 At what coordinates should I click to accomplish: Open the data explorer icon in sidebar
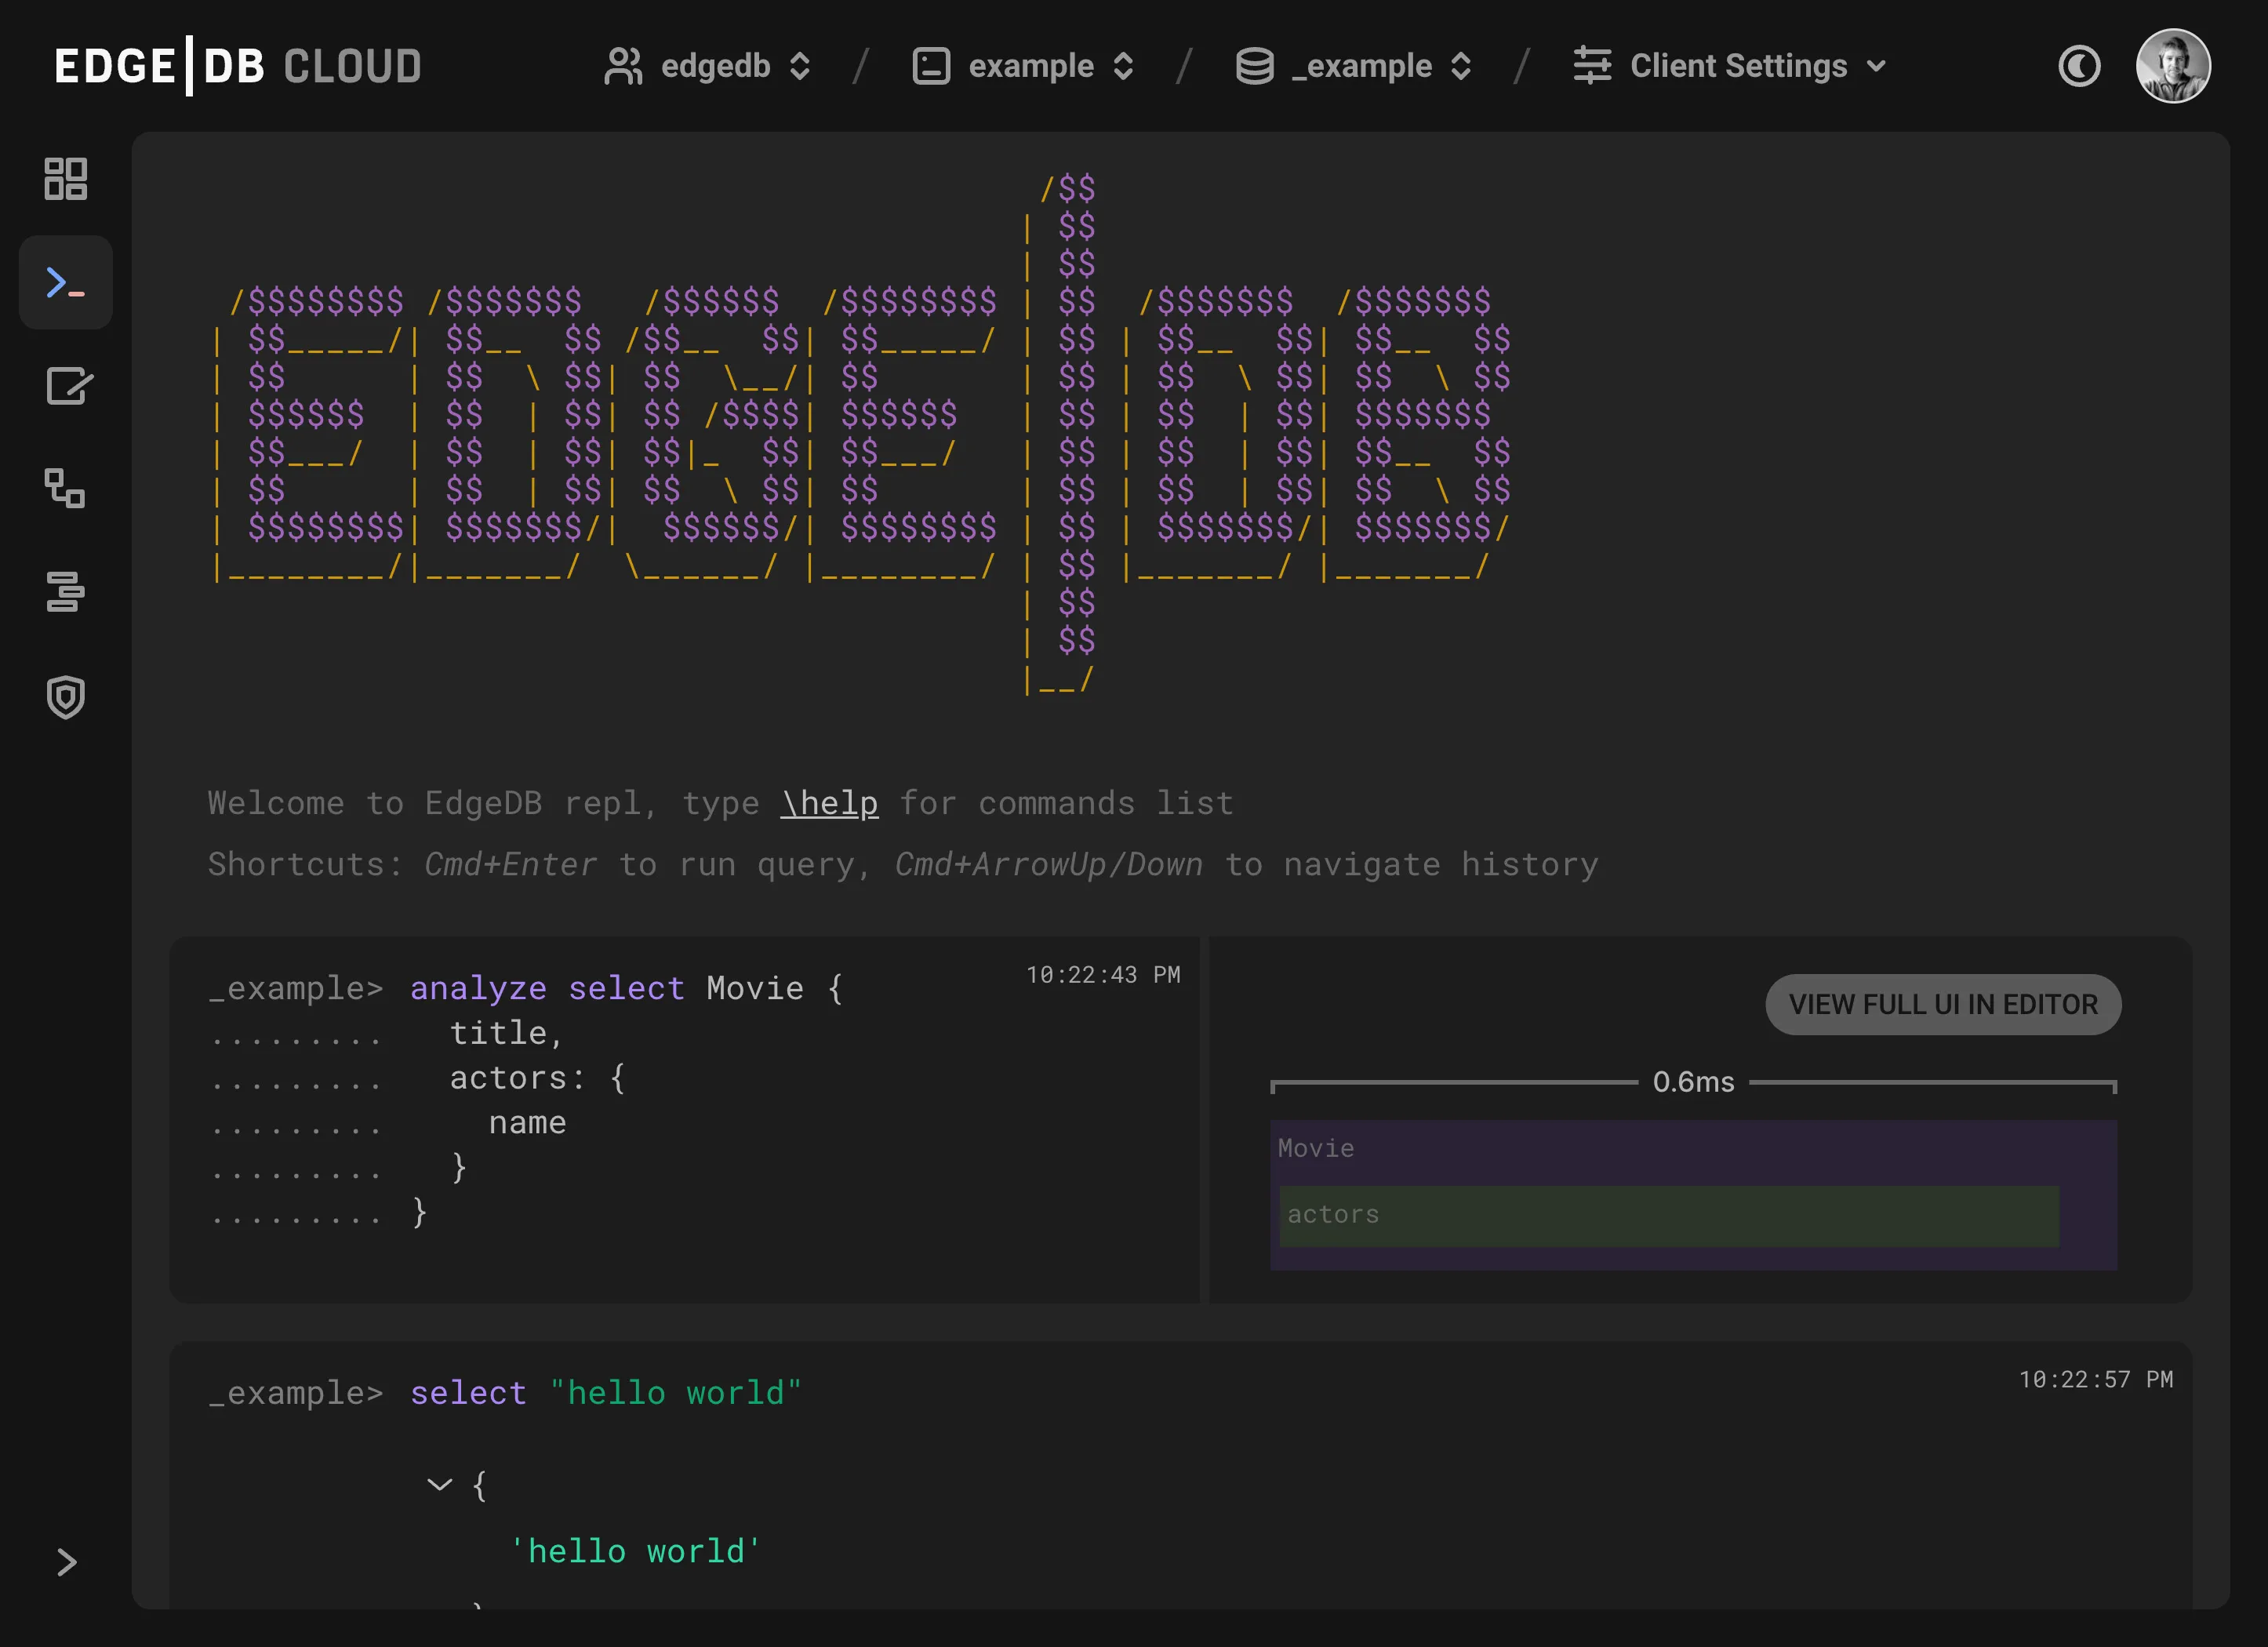pyautogui.click(x=66, y=592)
